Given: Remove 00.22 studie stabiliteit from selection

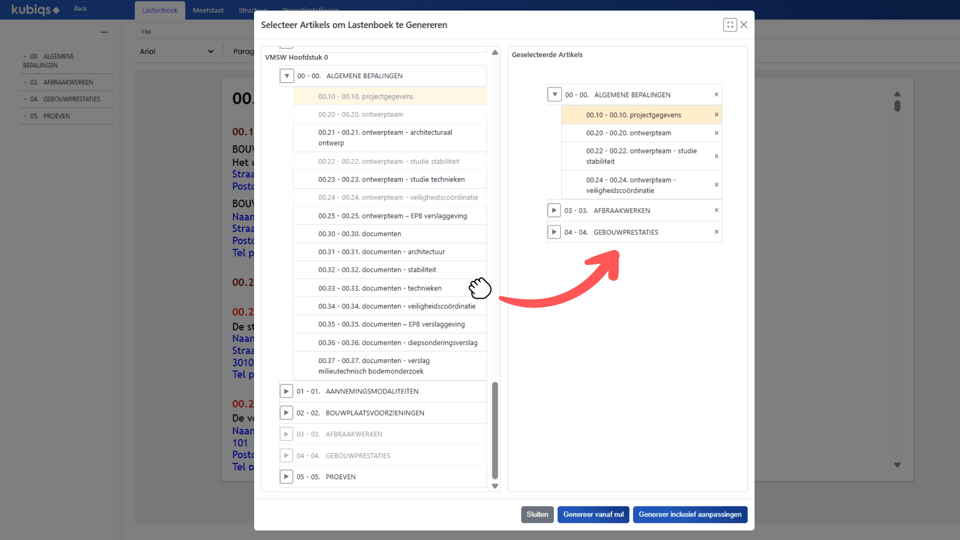Looking at the screenshot, I should [x=716, y=156].
